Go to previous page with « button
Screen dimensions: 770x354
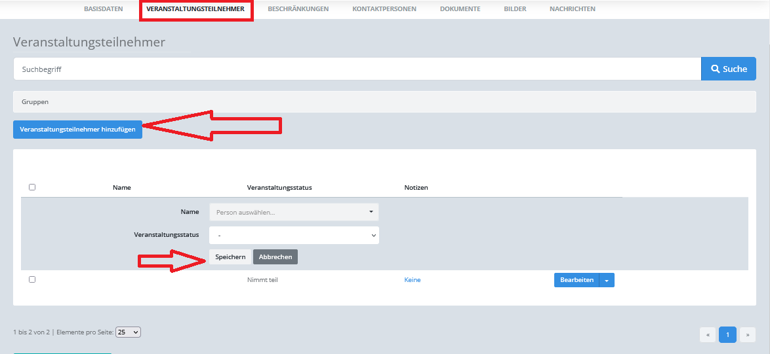pos(708,335)
